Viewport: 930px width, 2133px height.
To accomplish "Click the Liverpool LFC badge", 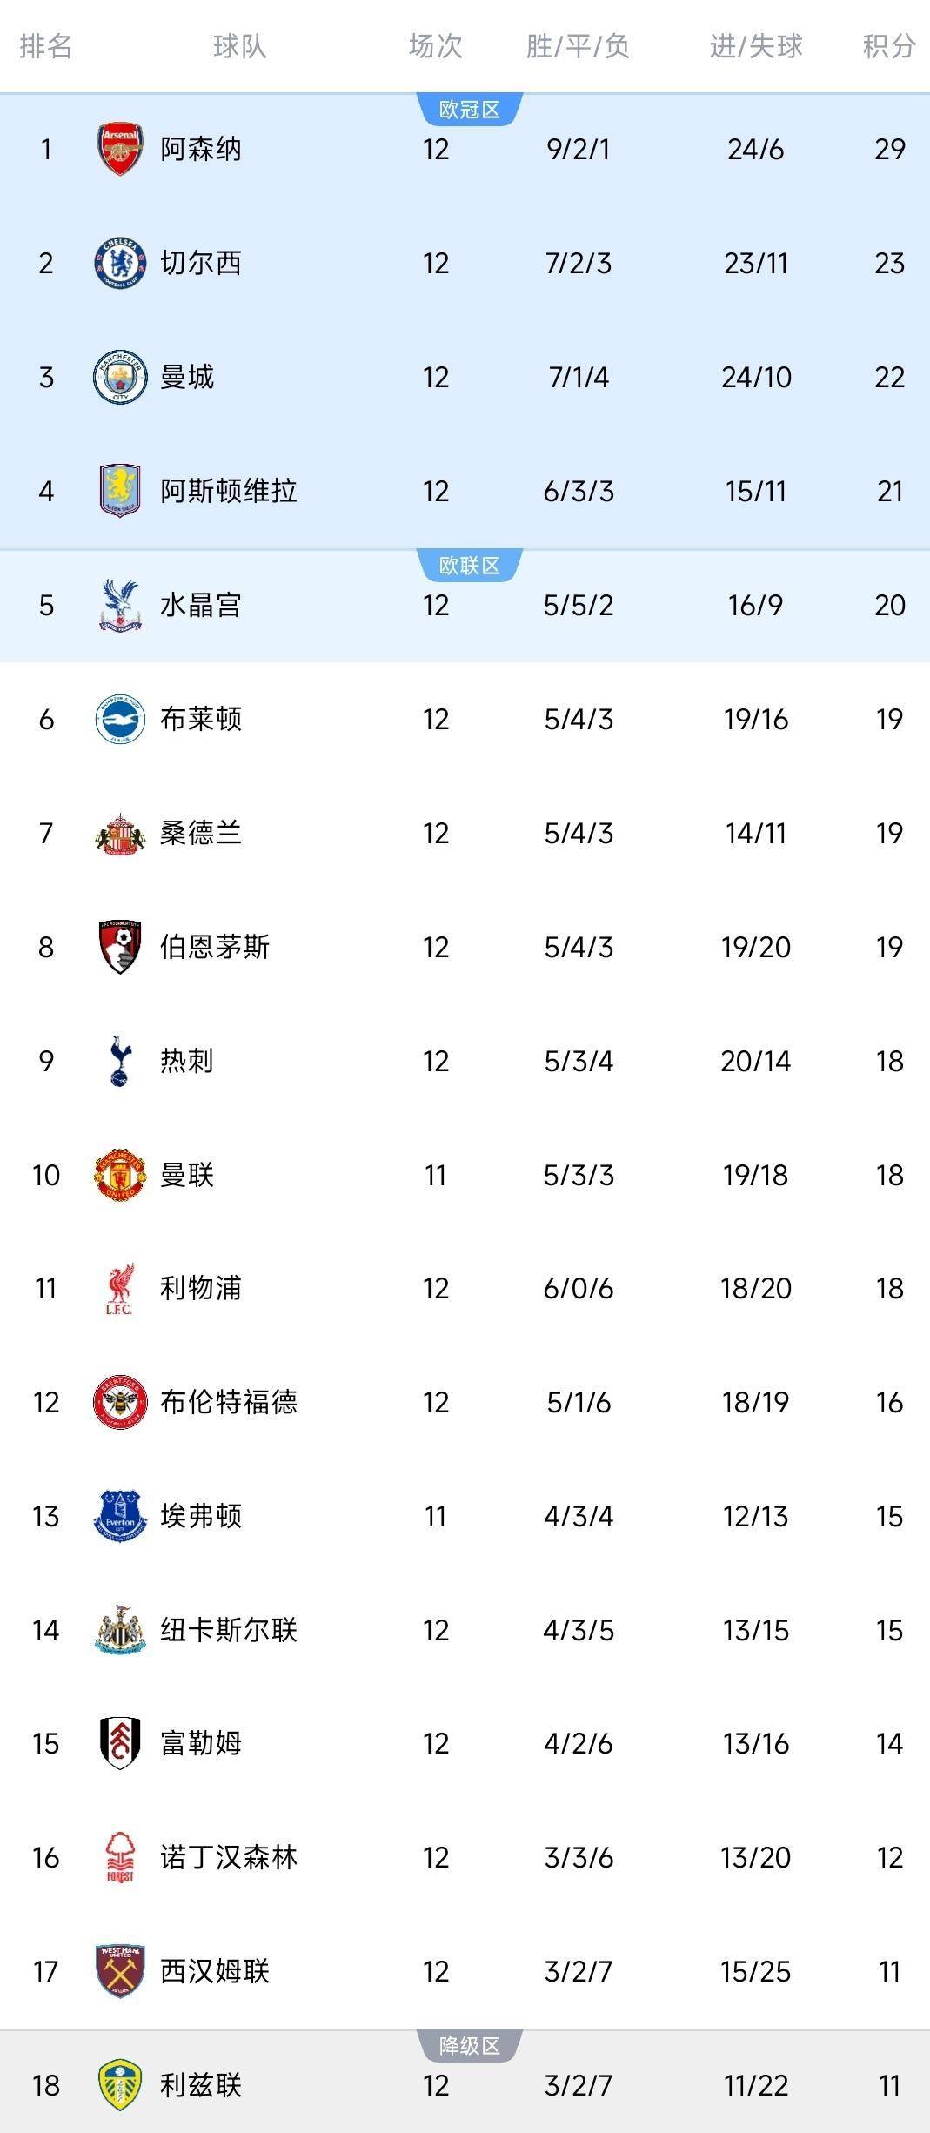I will (x=119, y=1289).
